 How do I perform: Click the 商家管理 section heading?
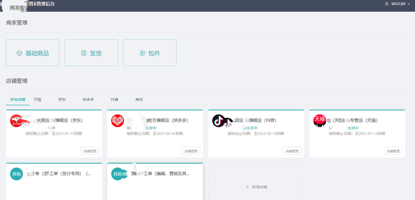click(17, 23)
